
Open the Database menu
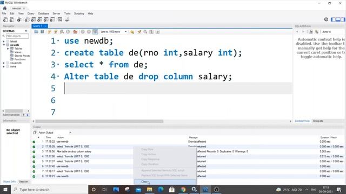pyautogui.click(x=43, y=13)
